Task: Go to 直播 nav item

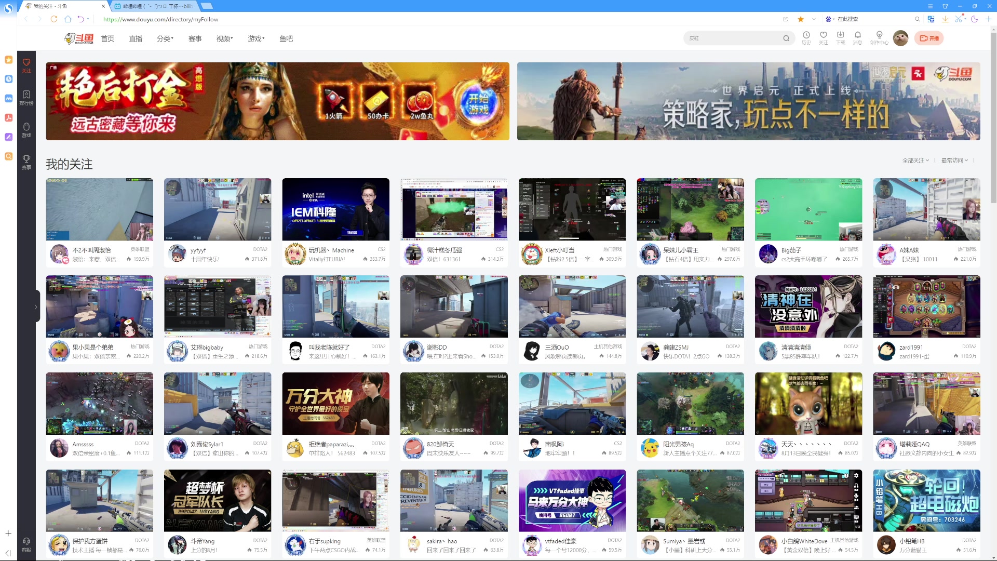Action: pyautogui.click(x=136, y=39)
